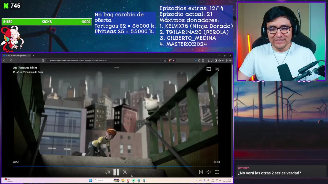
Task: Reload the Paramount Plus page
Action: click(11, 61)
